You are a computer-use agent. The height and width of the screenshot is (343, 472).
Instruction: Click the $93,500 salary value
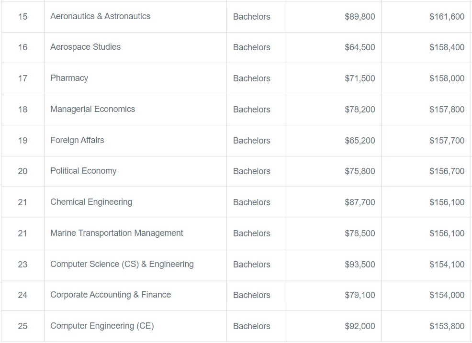pyautogui.click(x=360, y=265)
